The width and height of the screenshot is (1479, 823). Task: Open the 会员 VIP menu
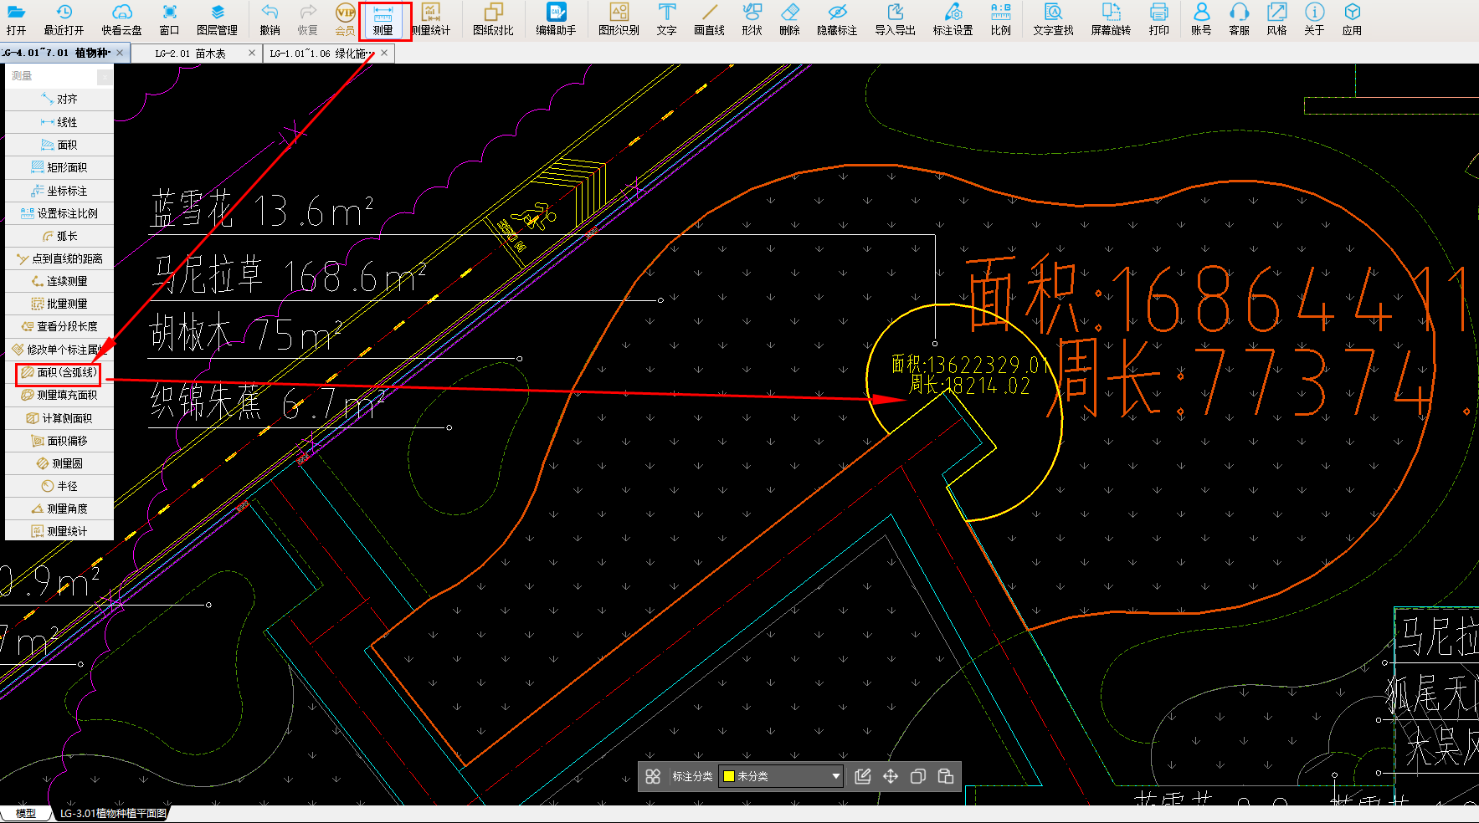coord(345,20)
